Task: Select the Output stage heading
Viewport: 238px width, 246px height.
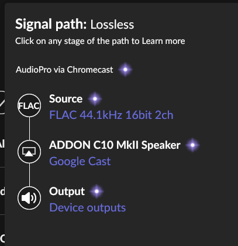Action: [x=67, y=192]
